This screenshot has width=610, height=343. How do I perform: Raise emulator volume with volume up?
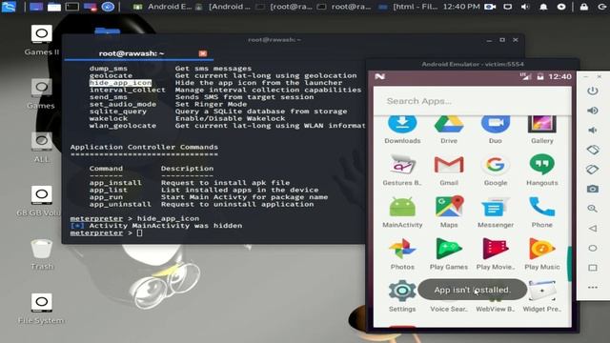click(x=593, y=111)
